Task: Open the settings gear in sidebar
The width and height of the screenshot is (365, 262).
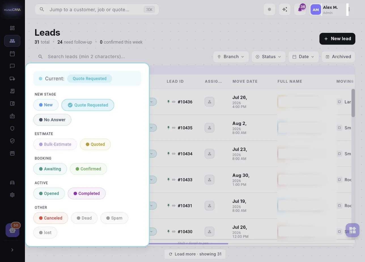Action: coord(12,195)
